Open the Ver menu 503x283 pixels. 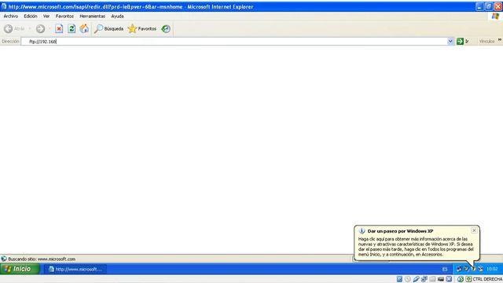pos(46,16)
